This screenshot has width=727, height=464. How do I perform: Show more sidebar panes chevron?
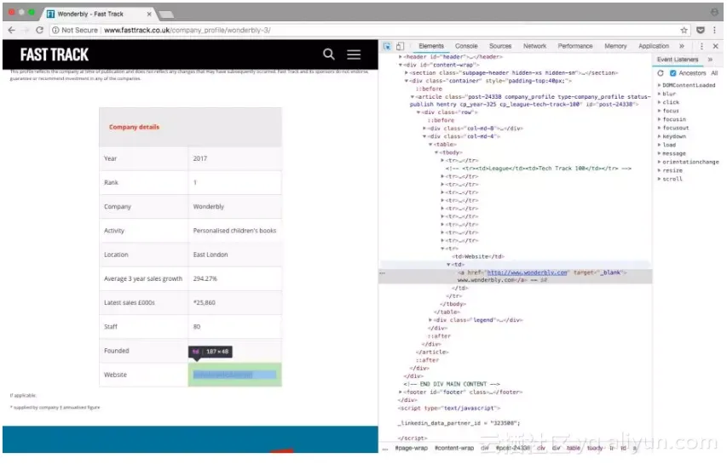point(710,60)
